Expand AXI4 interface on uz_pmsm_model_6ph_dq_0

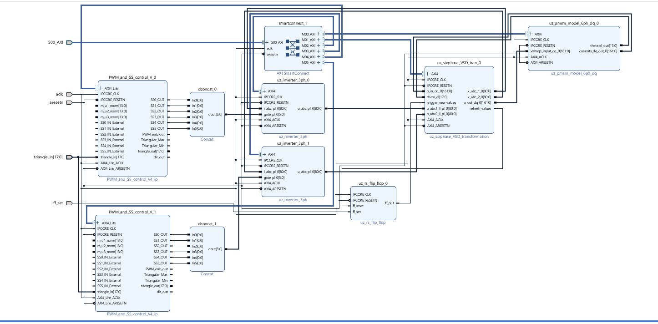coord(531,34)
